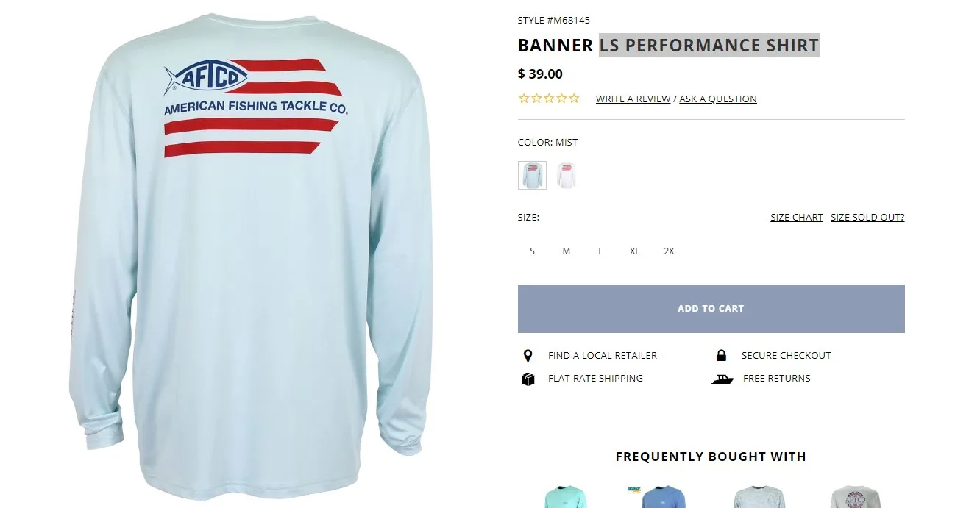980x508 pixels.
Task: Select size XL
Action: 634,251
